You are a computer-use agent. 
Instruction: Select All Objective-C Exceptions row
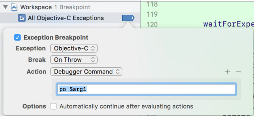pyautogui.click(x=70, y=18)
